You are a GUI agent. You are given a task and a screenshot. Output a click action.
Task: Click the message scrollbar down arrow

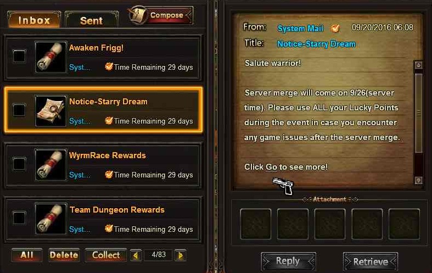click(418, 180)
